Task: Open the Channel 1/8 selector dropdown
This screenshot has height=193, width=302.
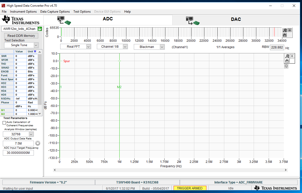Action: pos(125,47)
